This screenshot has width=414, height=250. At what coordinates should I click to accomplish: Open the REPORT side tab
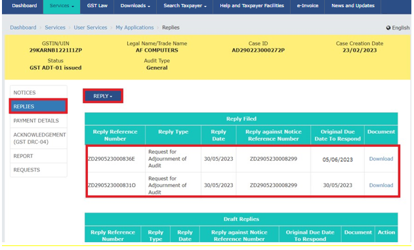tap(39, 156)
